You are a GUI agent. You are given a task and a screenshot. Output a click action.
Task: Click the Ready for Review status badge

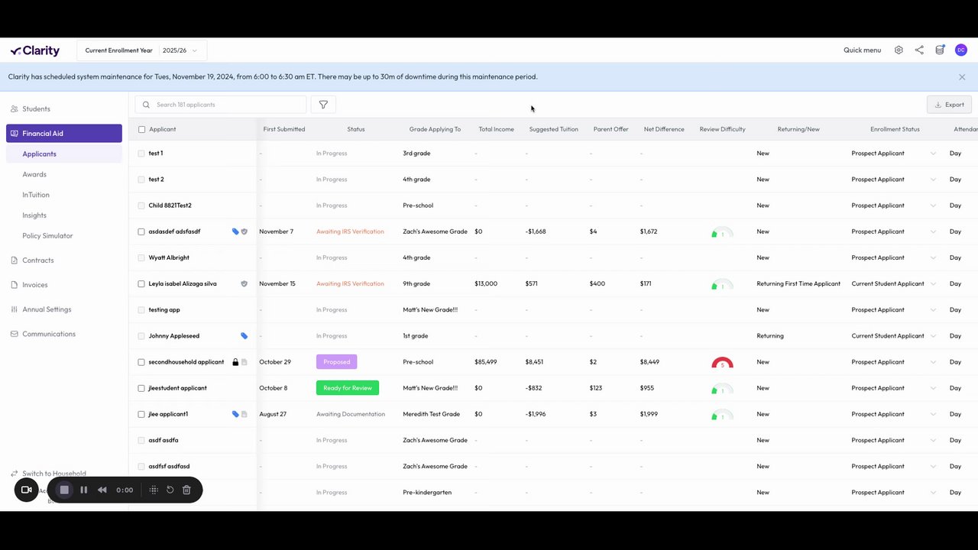point(348,388)
